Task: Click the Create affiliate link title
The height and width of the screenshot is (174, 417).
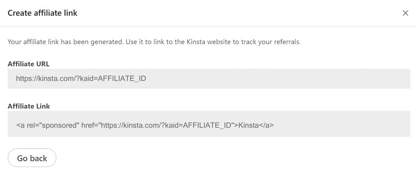Action: tap(43, 13)
